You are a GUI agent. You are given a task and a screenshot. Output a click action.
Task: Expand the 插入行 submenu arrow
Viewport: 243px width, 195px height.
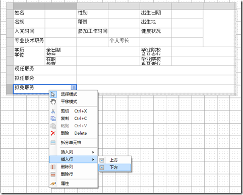tap(93, 159)
